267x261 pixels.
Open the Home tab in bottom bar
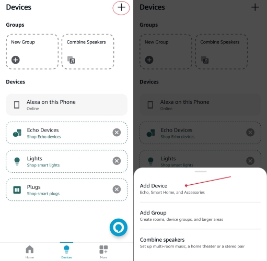tap(30, 252)
